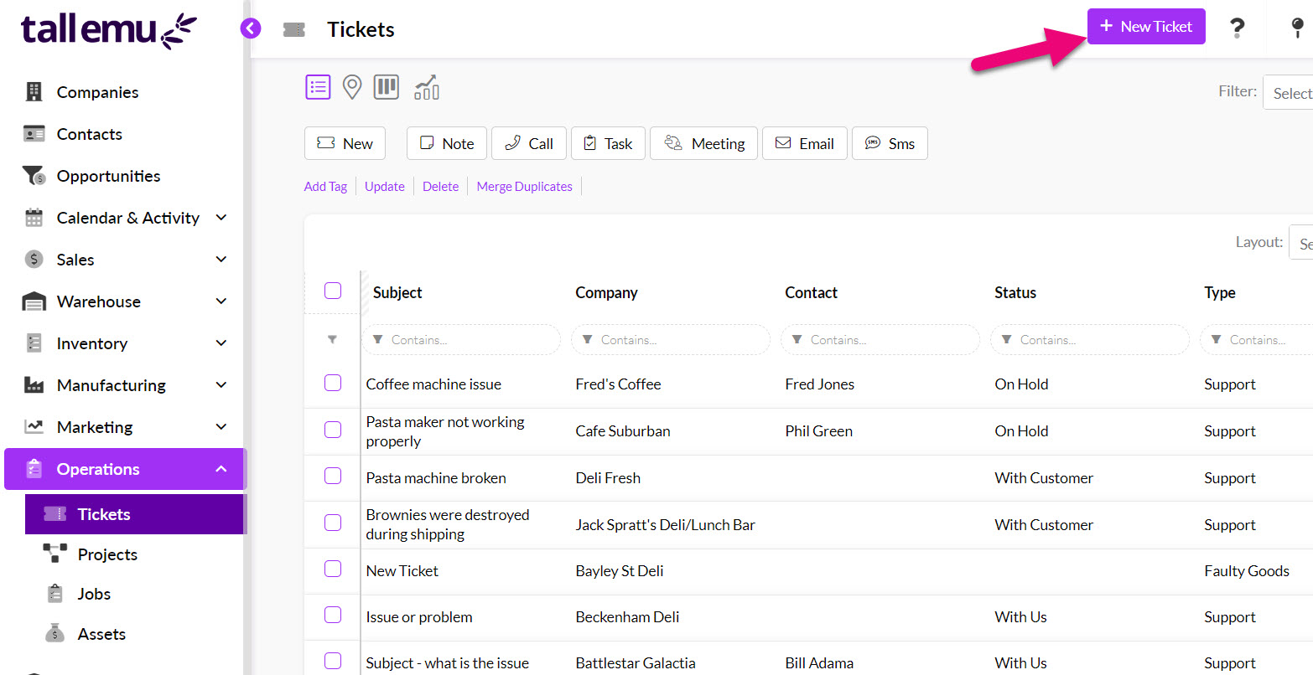Check the Pasta machine broken row
The width and height of the screenshot is (1313, 675).
(333, 476)
